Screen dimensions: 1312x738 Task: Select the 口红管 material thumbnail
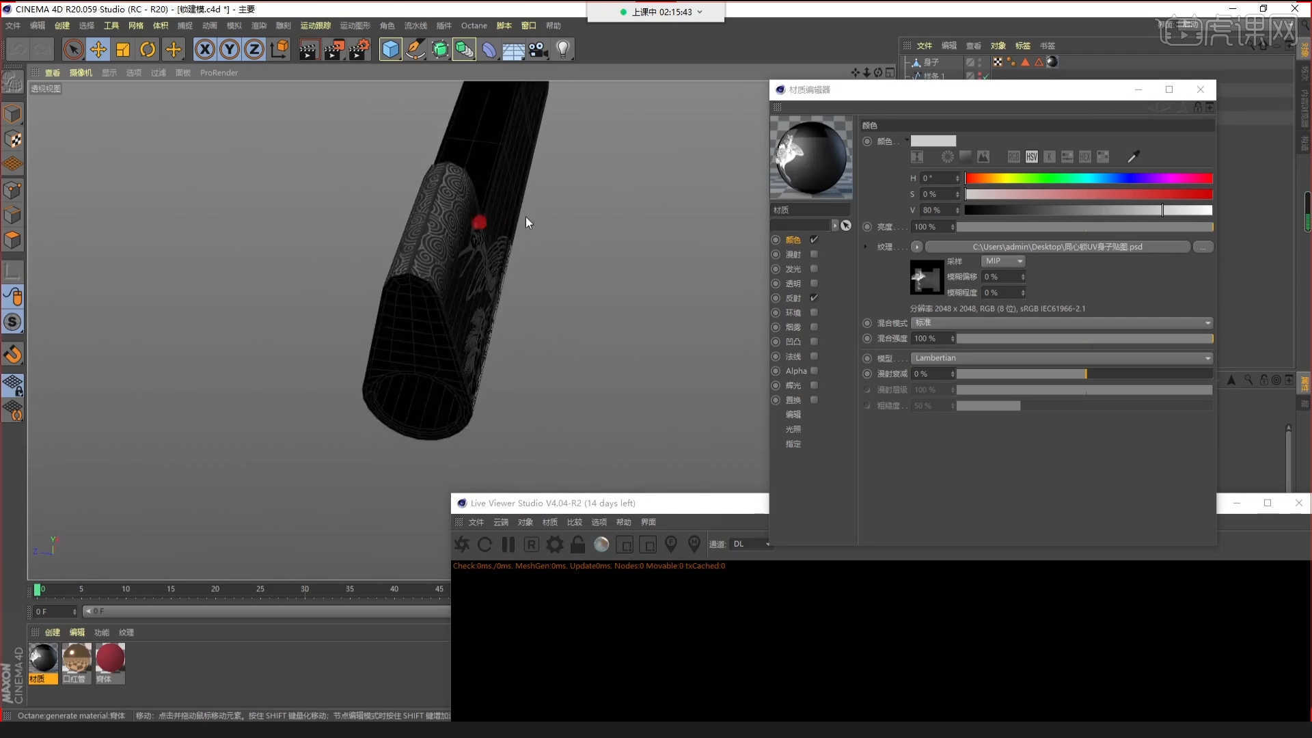point(77,658)
